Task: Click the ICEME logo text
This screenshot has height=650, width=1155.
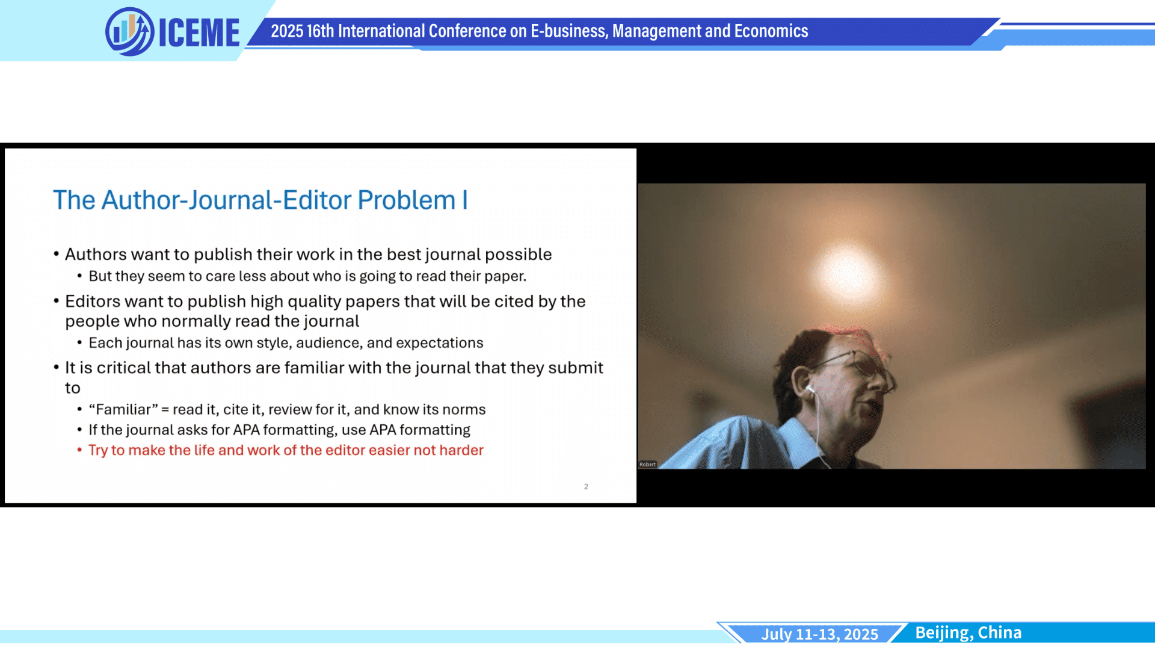Action: (199, 32)
